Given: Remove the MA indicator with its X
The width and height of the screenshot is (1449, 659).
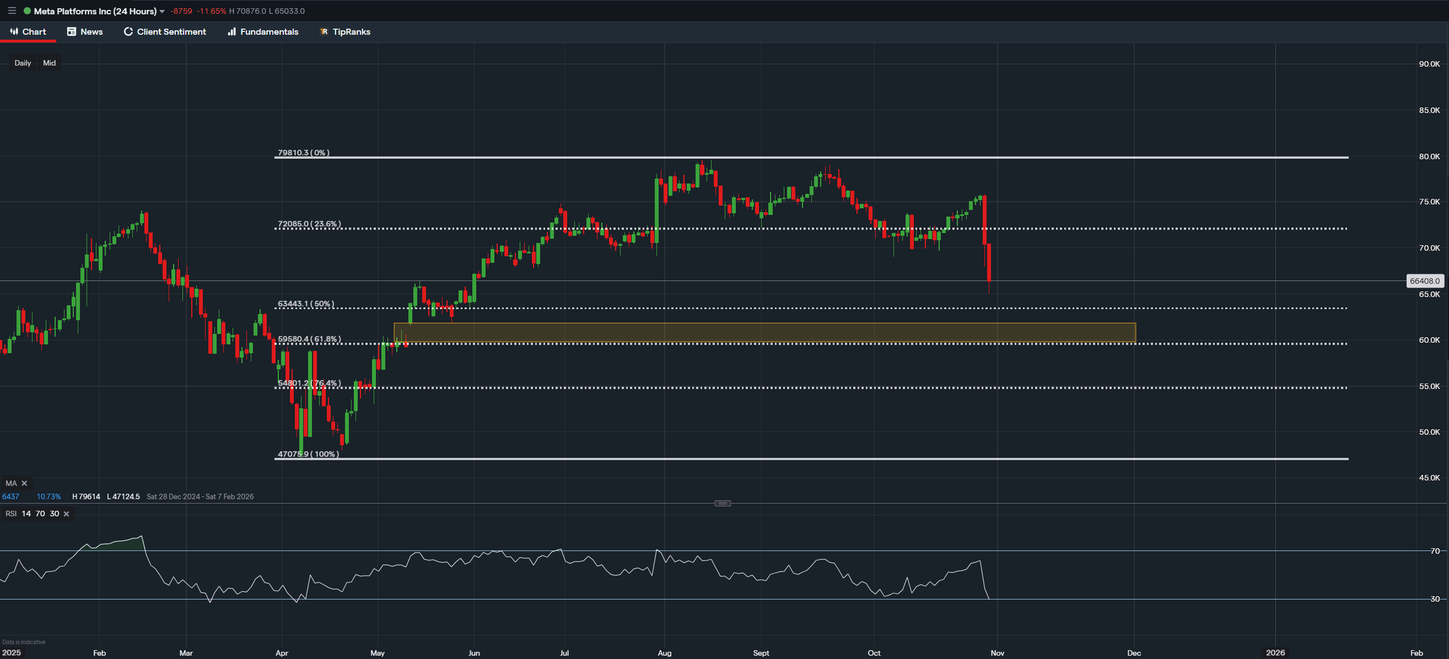Looking at the screenshot, I should point(24,483).
